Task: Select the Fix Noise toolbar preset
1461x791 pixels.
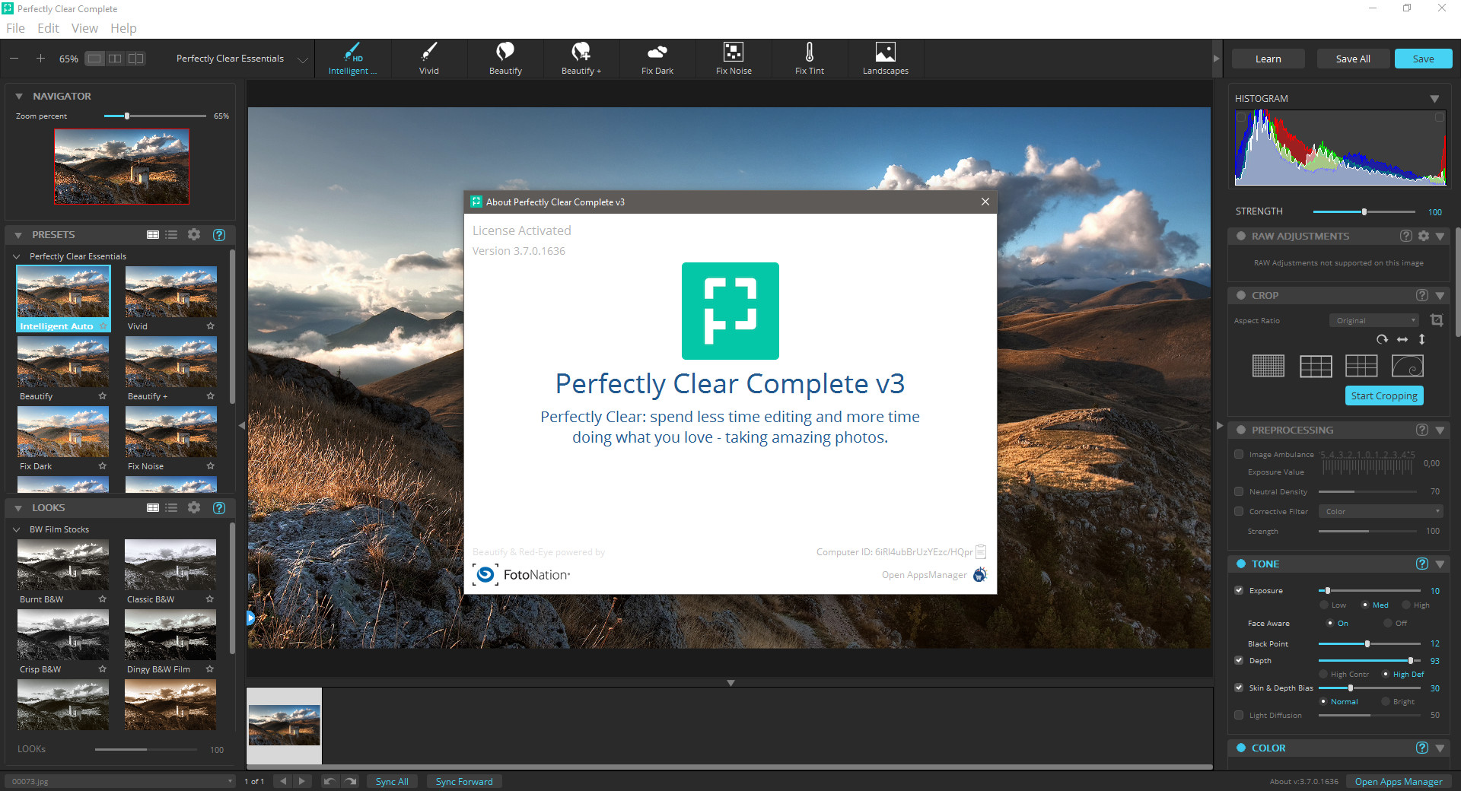Action: tap(734, 59)
